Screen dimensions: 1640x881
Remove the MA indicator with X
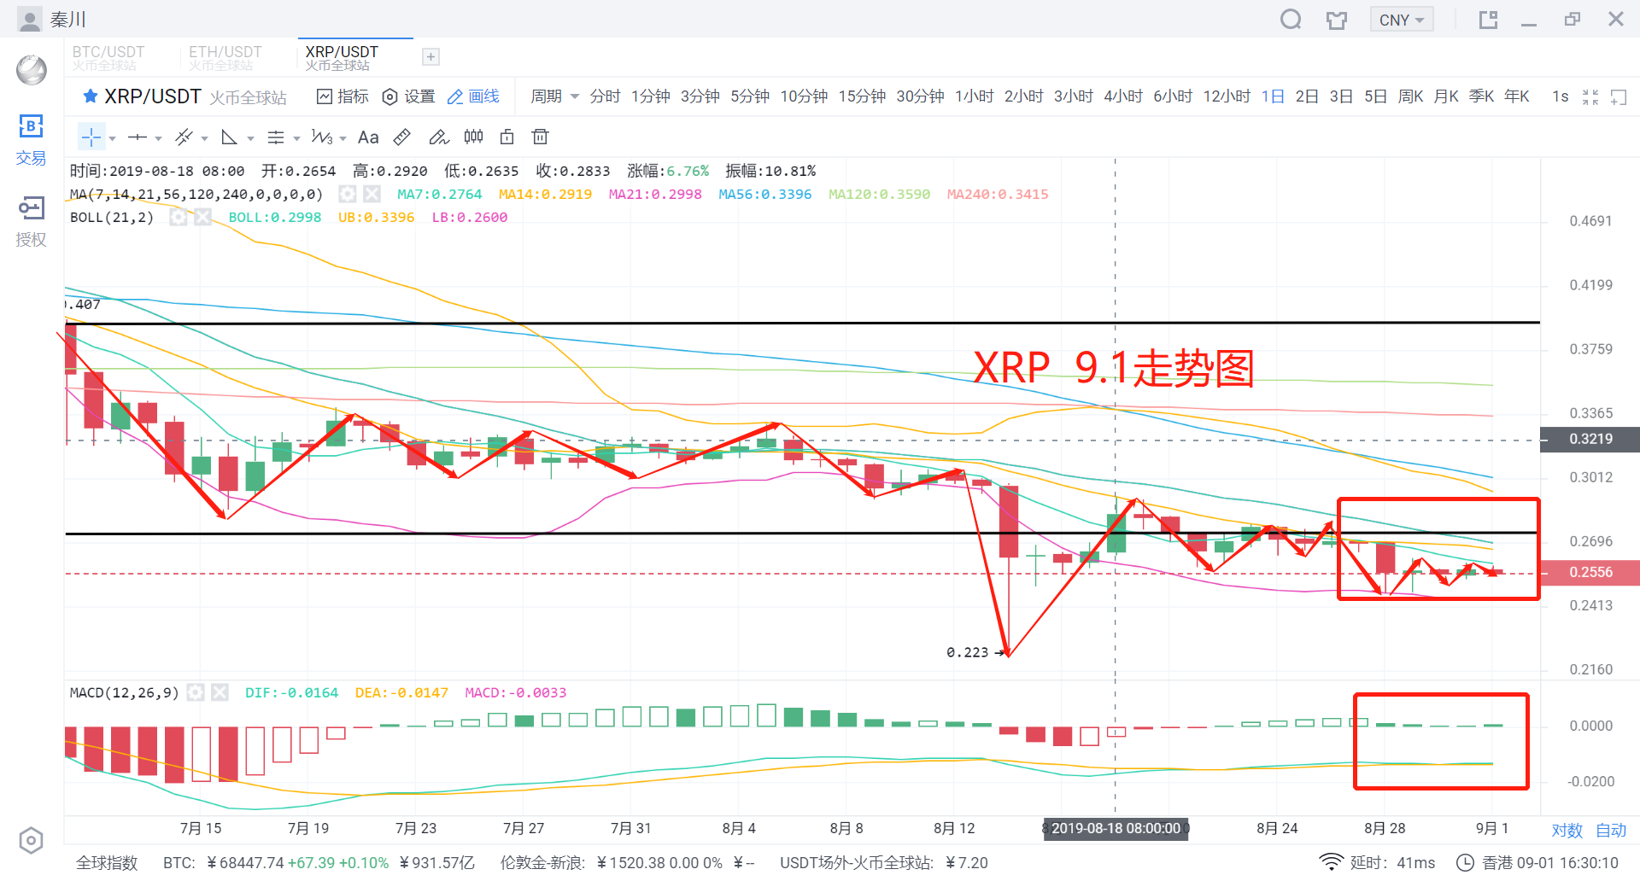click(x=372, y=195)
